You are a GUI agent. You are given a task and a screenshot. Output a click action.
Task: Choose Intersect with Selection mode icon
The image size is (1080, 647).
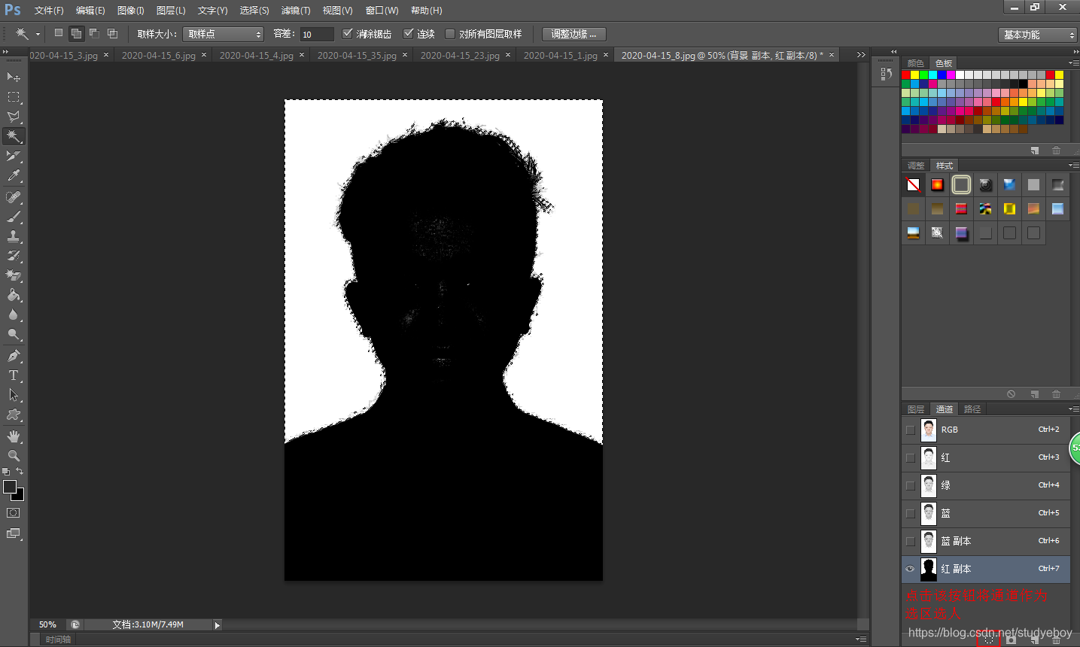point(112,33)
